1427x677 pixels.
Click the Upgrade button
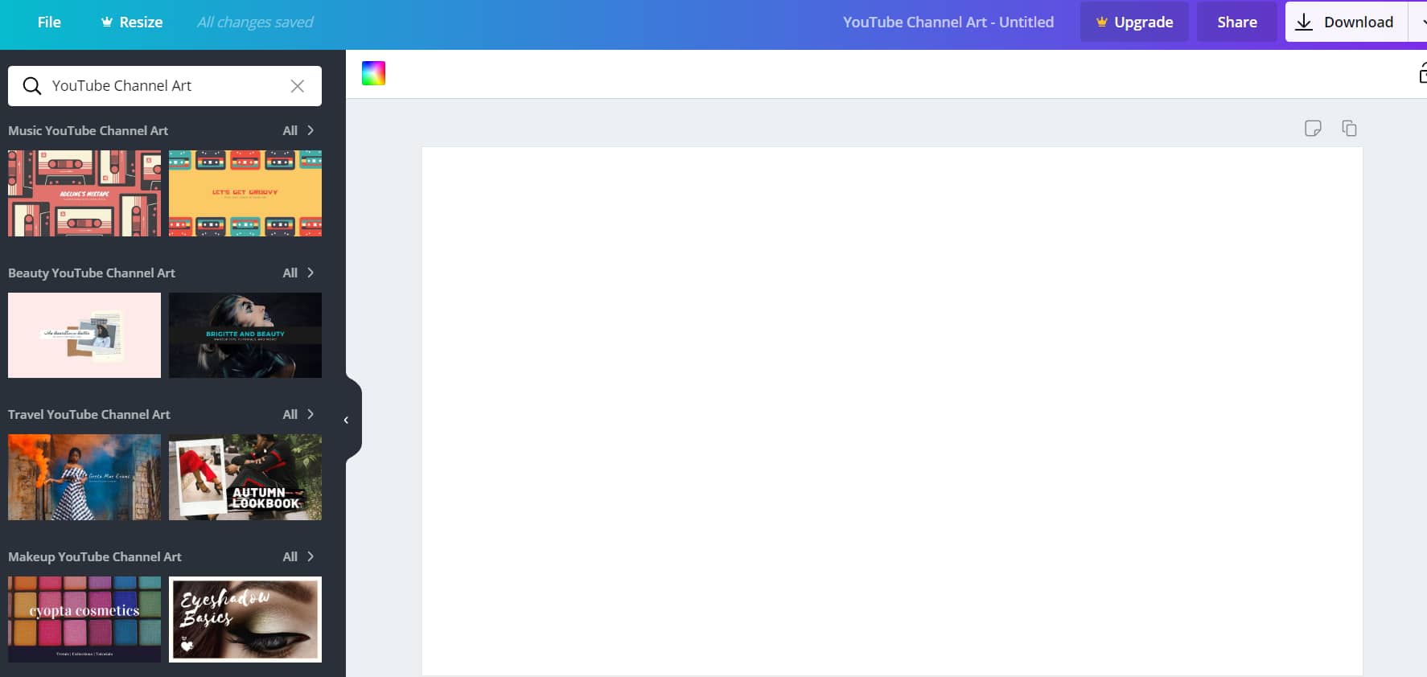pyautogui.click(x=1134, y=22)
